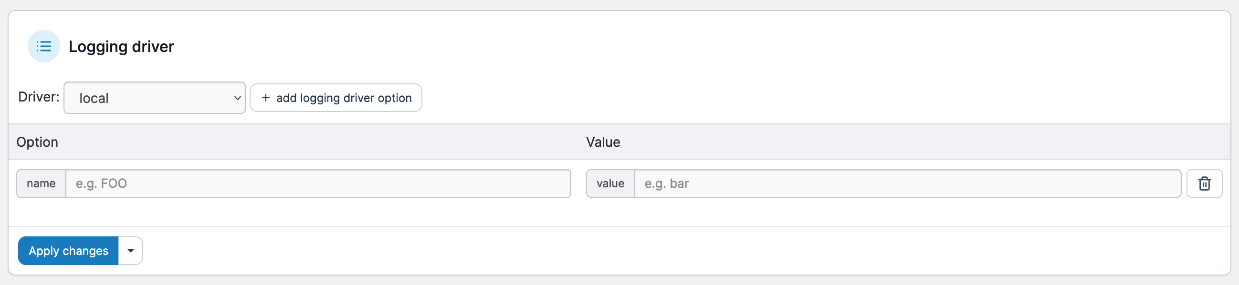Click the Apply changes button label text
Image resolution: width=1239 pixels, height=285 pixels.
click(68, 251)
